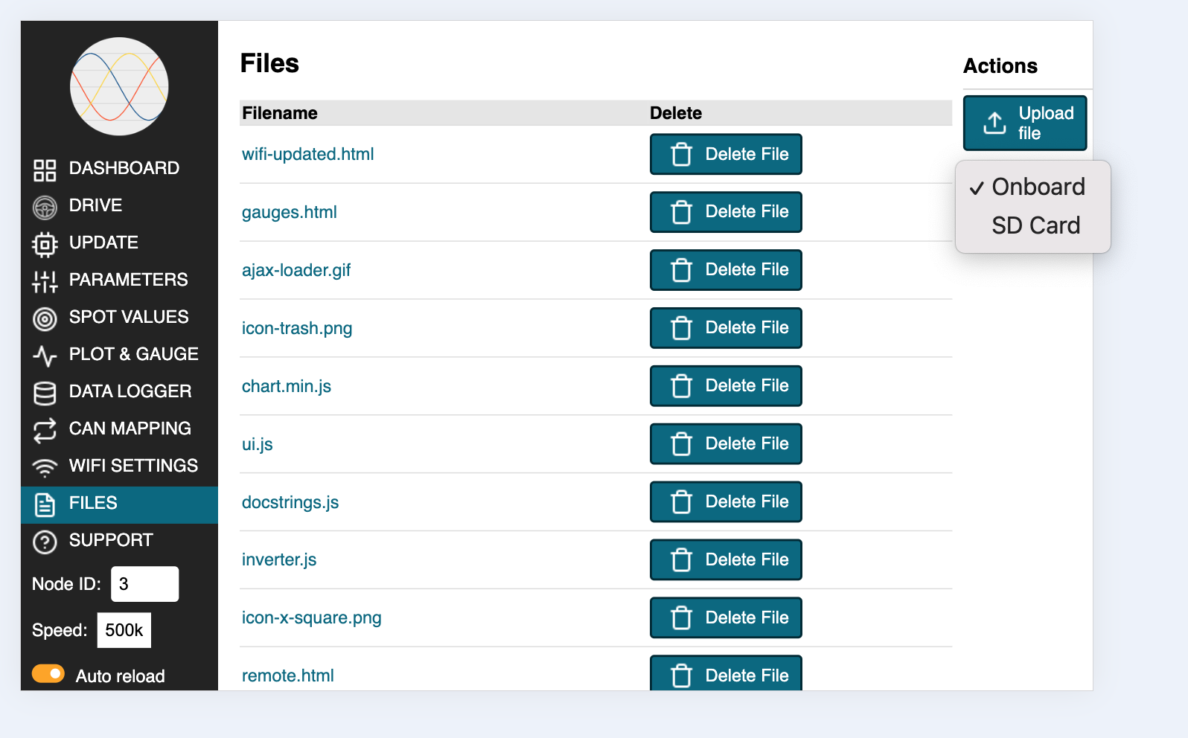Viewport: 1188px width, 738px height.
Task: Click the WiFi Settings signal icon
Action: tap(45, 467)
